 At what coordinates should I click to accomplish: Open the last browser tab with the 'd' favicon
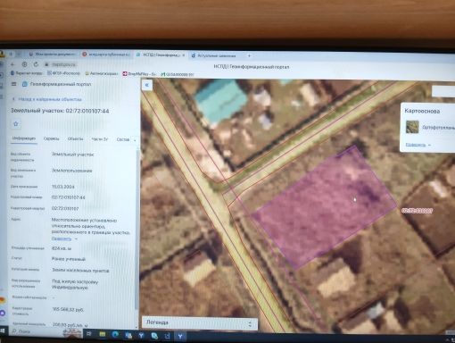pyautogui.click(x=217, y=55)
